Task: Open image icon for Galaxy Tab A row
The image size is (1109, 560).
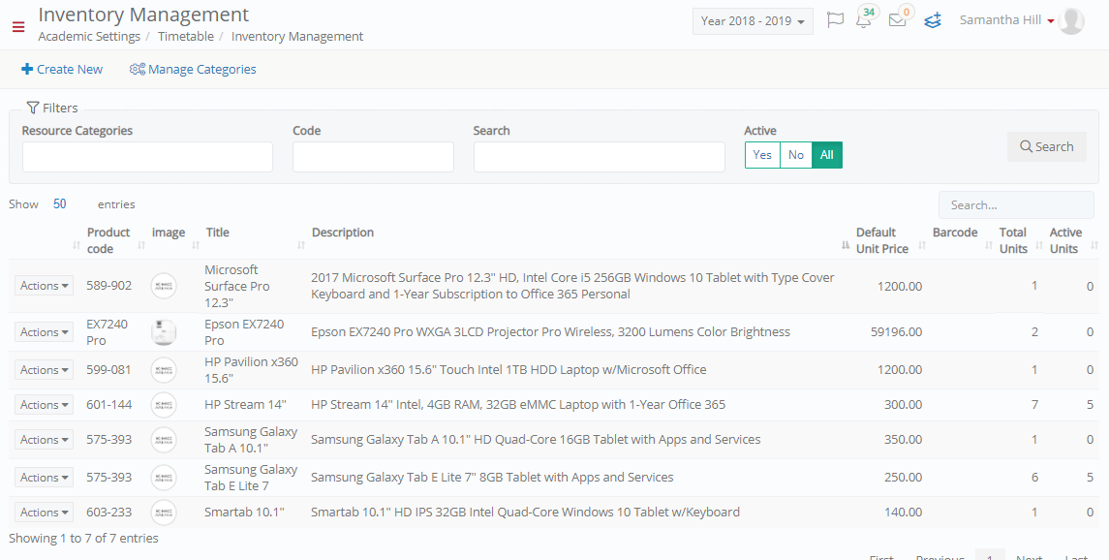Action: pos(164,440)
